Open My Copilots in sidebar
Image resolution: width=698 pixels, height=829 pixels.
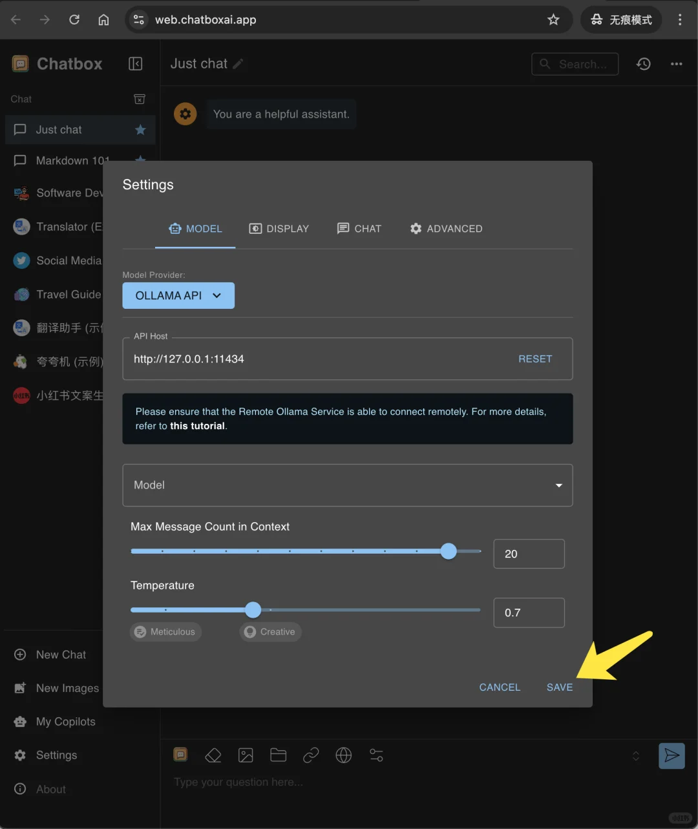[x=54, y=722]
